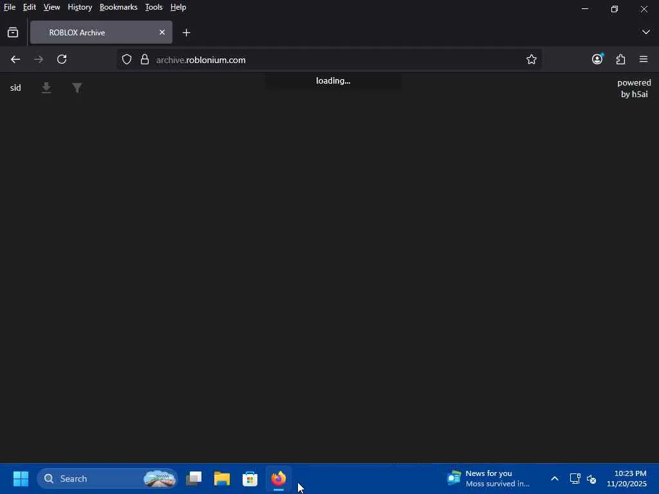Open Microsoft Store from the taskbar

click(x=250, y=479)
